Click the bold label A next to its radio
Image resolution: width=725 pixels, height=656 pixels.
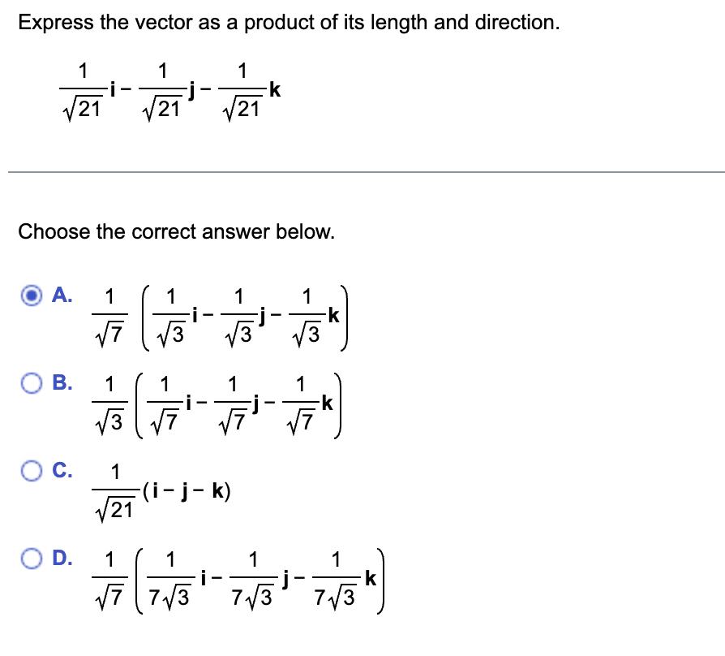(x=59, y=296)
